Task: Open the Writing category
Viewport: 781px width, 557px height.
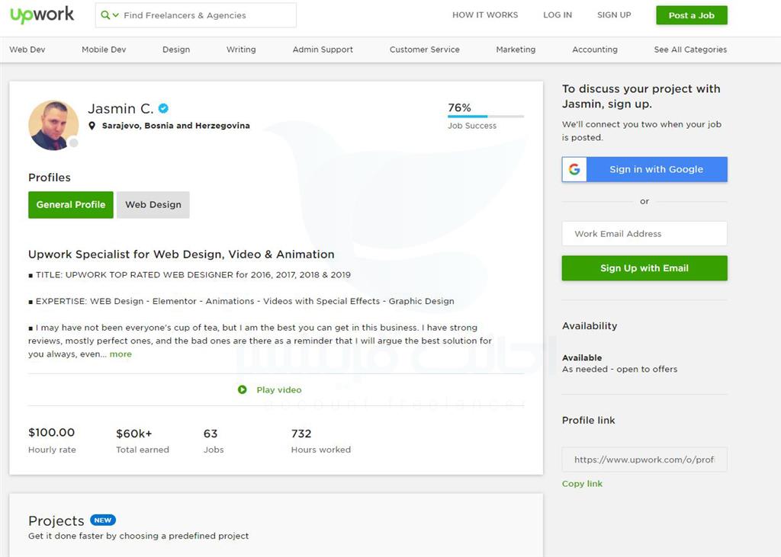Action: point(241,50)
